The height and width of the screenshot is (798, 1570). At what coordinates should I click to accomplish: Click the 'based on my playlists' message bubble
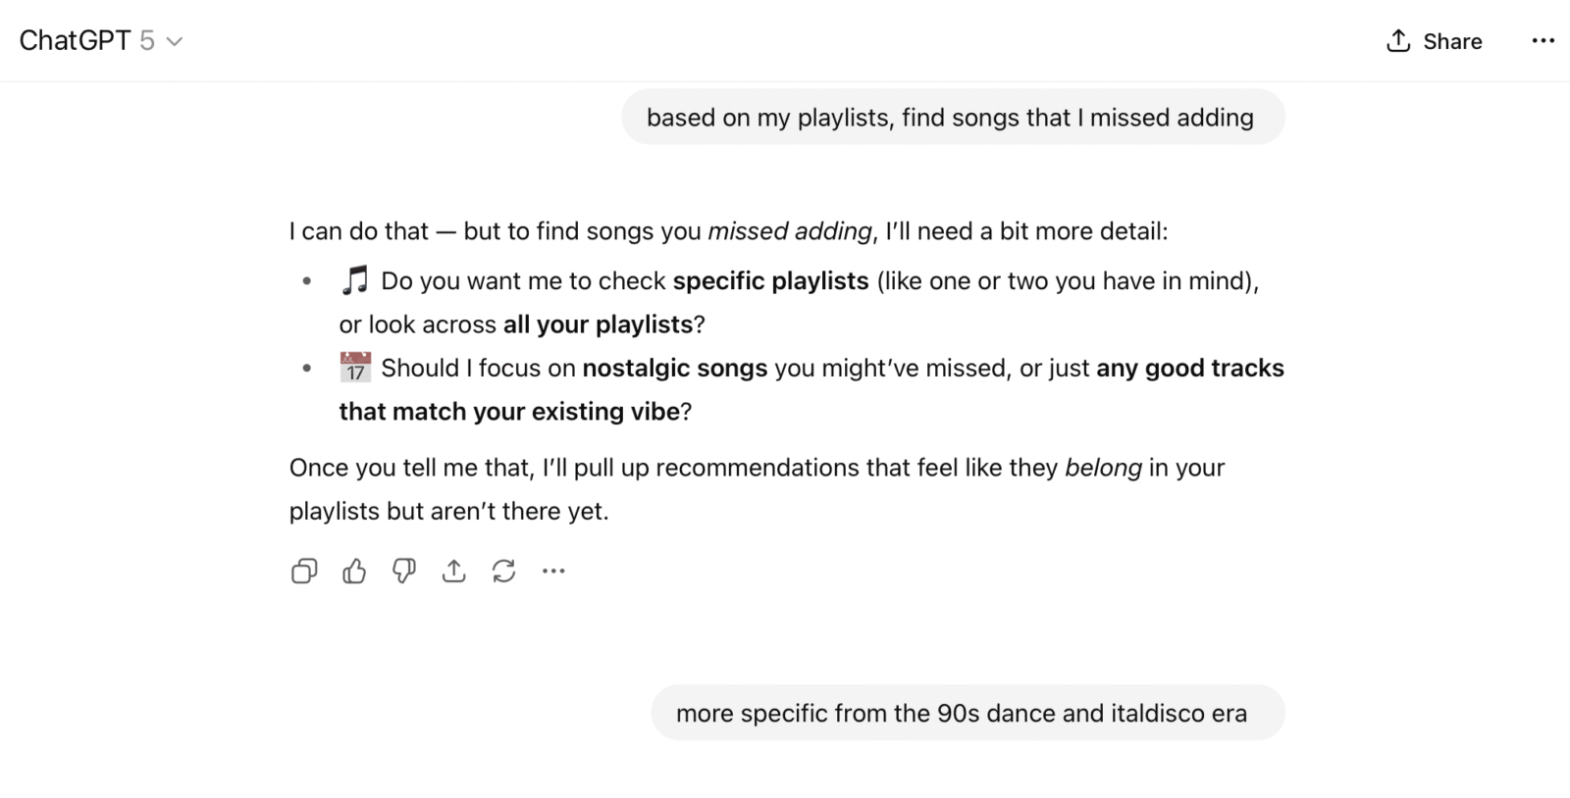pos(952,118)
